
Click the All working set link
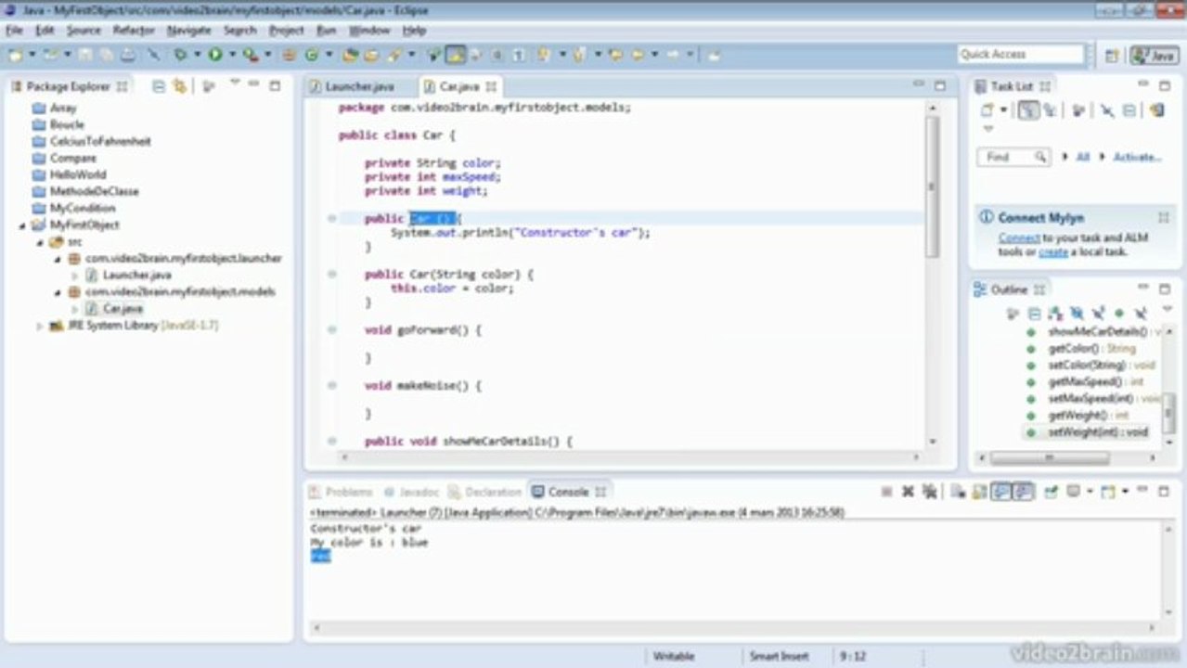[x=1083, y=158]
